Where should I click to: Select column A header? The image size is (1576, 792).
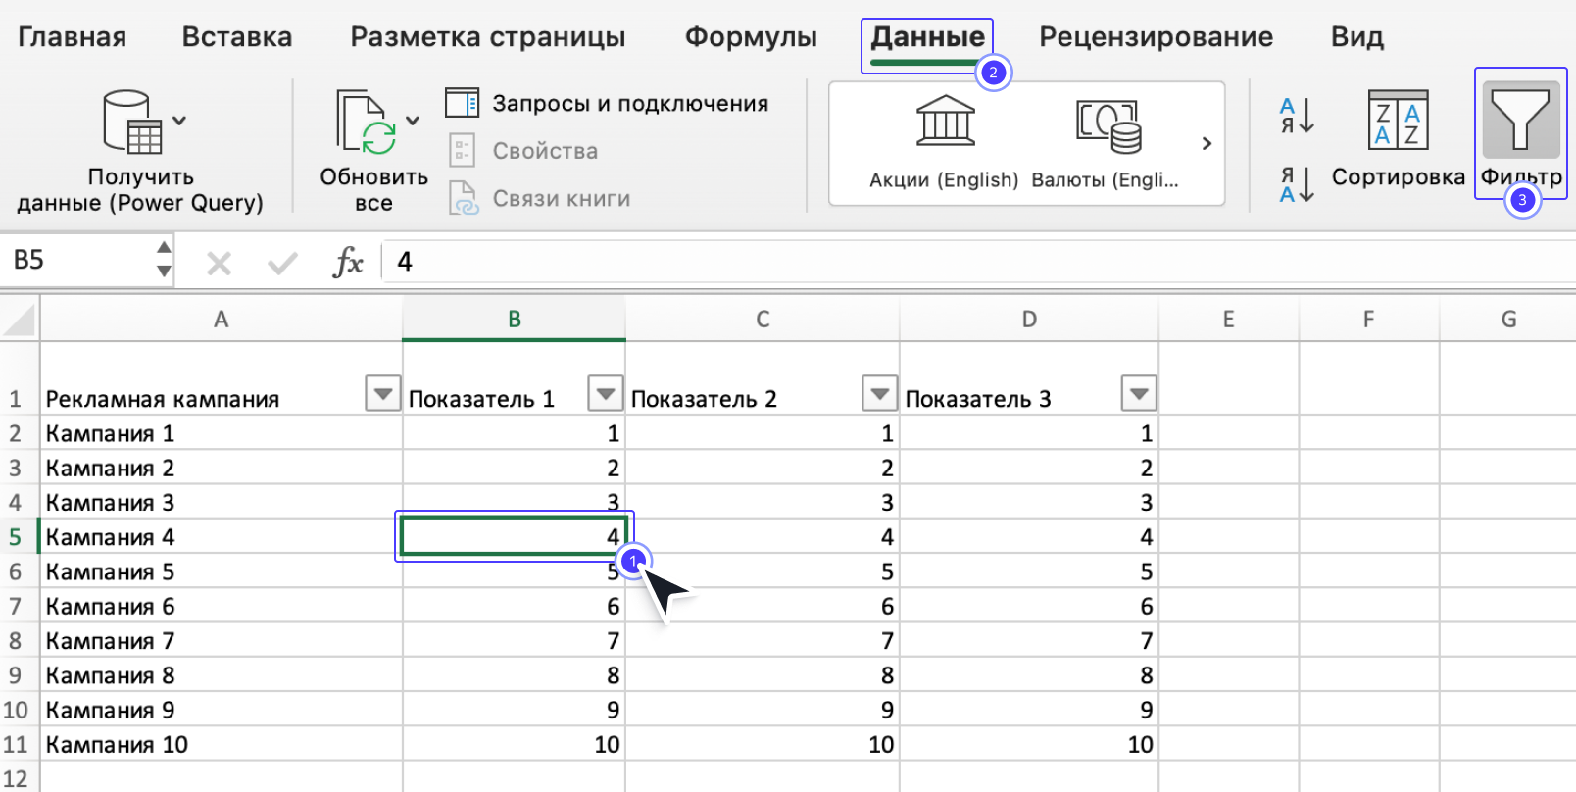222,320
